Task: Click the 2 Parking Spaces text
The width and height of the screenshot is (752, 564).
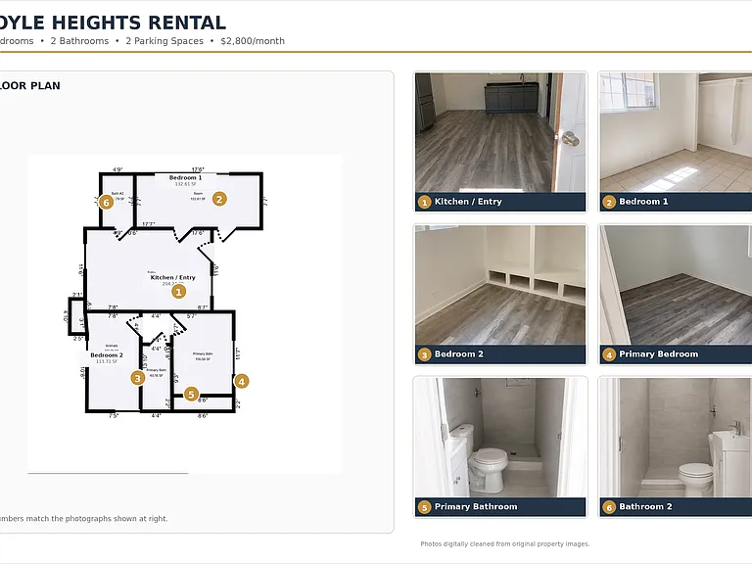Action: coord(164,41)
